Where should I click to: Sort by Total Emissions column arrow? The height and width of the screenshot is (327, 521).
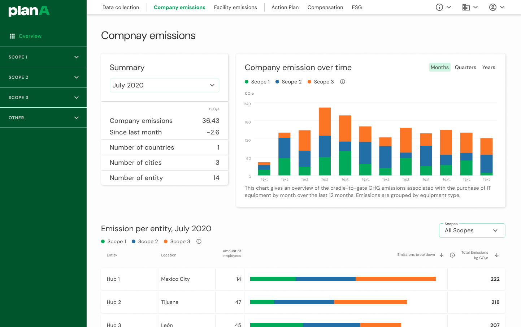497,255
